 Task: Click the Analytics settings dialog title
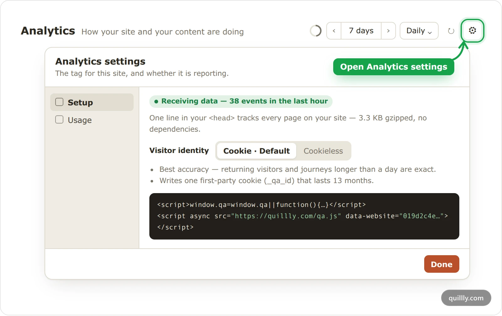point(100,61)
